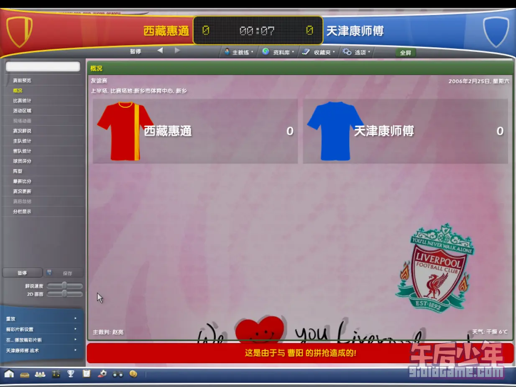Open the inbox tray icon
This screenshot has width=516, height=387.
click(25, 374)
